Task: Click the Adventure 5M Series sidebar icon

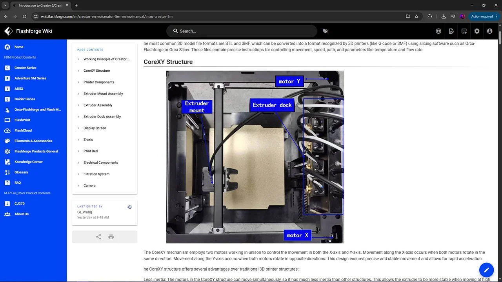Action: (x=7, y=78)
